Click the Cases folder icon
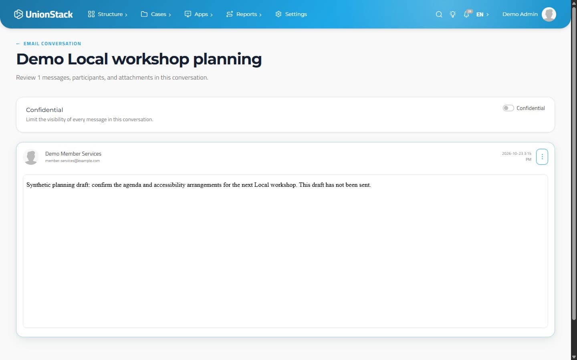 tap(144, 14)
